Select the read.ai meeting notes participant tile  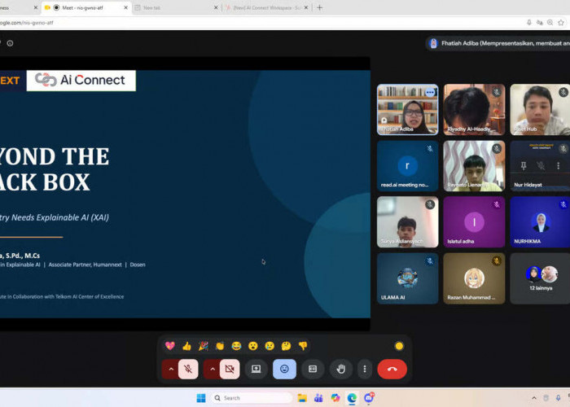pyautogui.click(x=407, y=166)
